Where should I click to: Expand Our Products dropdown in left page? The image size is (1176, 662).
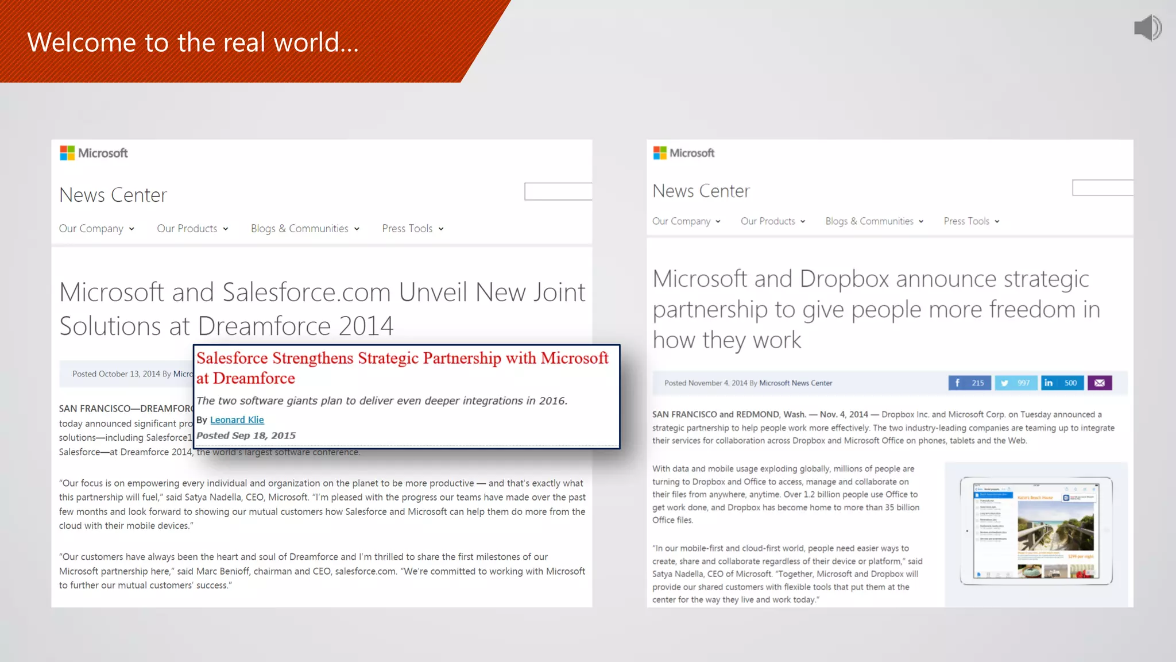click(x=192, y=229)
